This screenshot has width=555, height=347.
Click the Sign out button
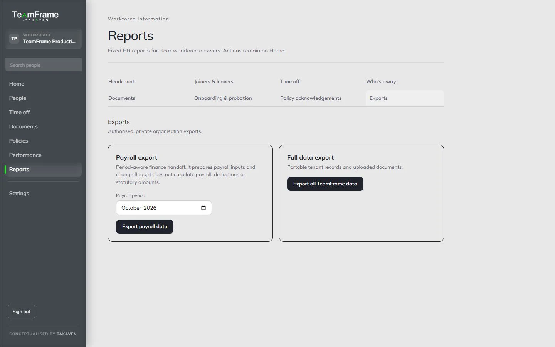pos(22,312)
